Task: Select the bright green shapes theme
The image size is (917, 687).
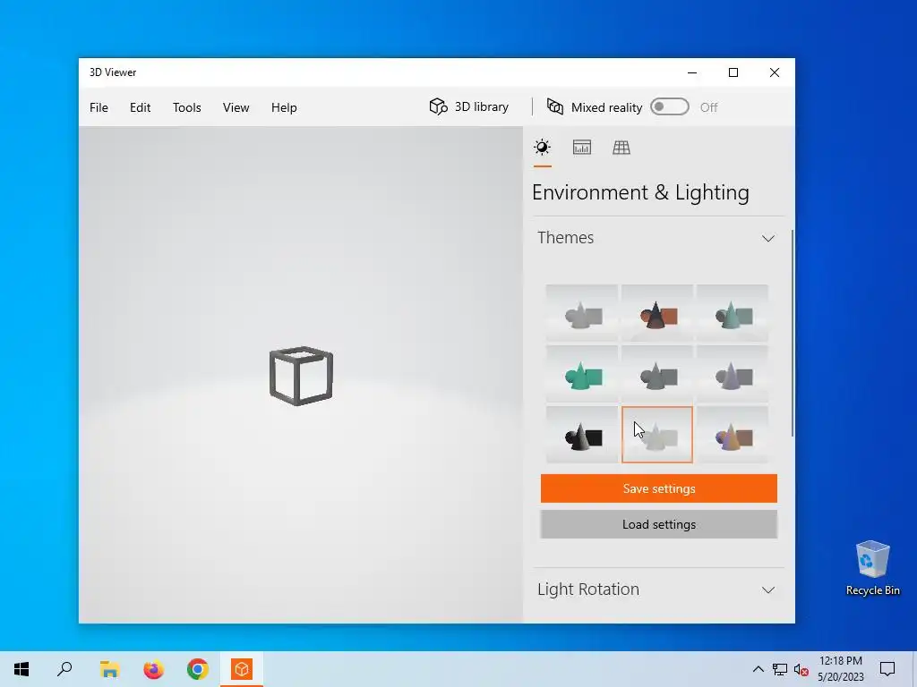Action: (582, 374)
